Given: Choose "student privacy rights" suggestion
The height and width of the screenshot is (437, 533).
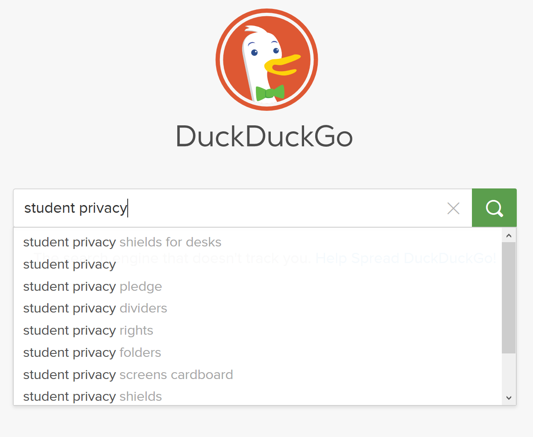Looking at the screenshot, I should coord(88,330).
